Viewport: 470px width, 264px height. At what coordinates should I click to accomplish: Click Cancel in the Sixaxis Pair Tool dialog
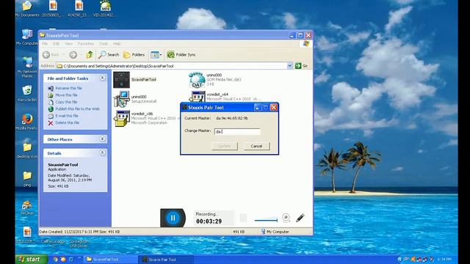pos(256,146)
